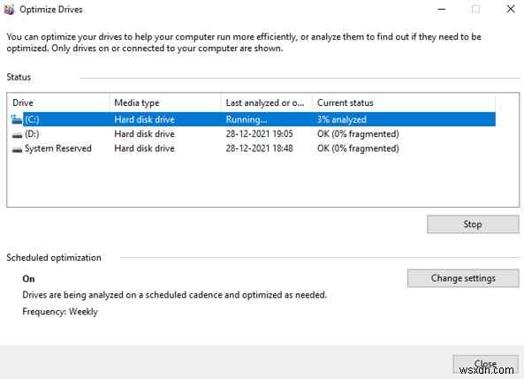Click the window close X icon
524x379 pixels.
[x=511, y=10]
